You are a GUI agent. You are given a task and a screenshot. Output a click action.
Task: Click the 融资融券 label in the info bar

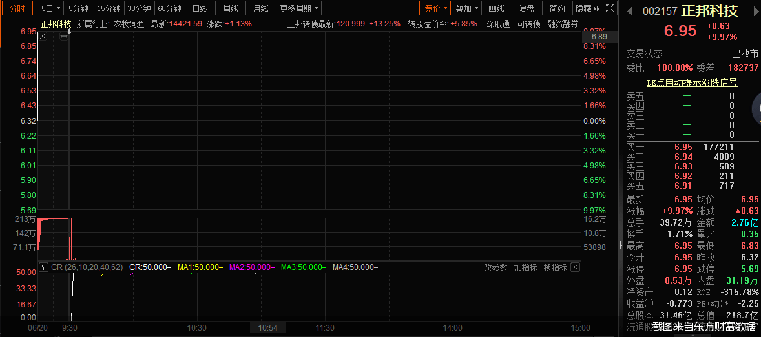click(x=563, y=24)
